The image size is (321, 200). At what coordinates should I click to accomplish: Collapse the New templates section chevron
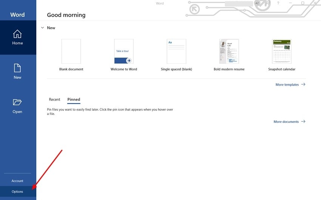click(x=43, y=28)
